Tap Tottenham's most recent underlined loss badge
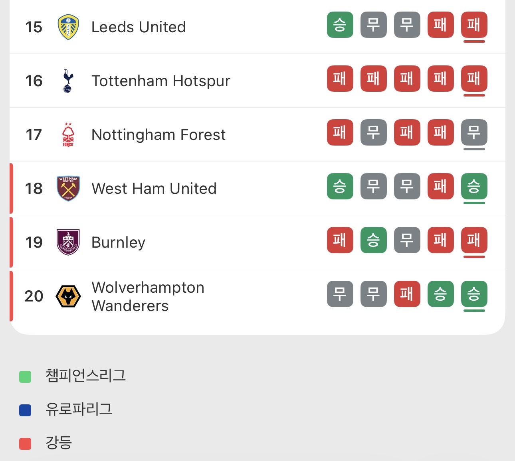This screenshot has height=461, width=515. [474, 79]
